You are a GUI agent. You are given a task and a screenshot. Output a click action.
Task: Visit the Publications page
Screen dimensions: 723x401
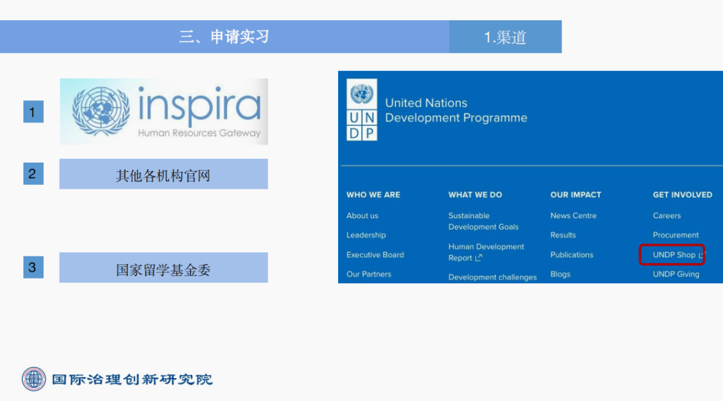coord(572,254)
